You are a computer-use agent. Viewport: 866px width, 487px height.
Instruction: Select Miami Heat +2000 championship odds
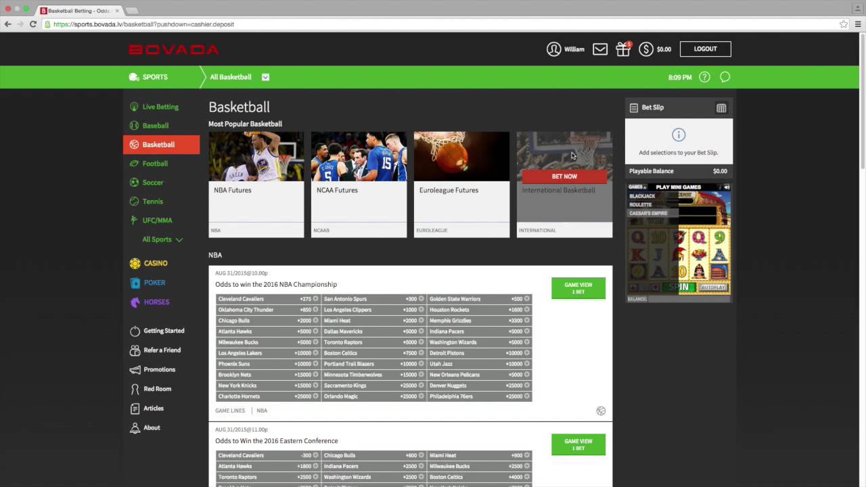[374, 321]
